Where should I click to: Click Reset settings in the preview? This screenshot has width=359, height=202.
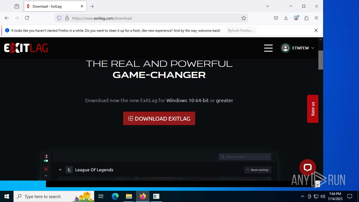258,170
